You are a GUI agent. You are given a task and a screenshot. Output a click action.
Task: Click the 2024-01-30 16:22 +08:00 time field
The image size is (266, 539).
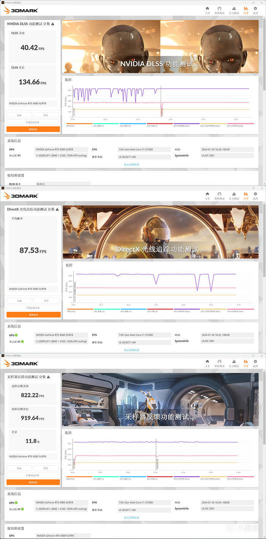pos(227,335)
